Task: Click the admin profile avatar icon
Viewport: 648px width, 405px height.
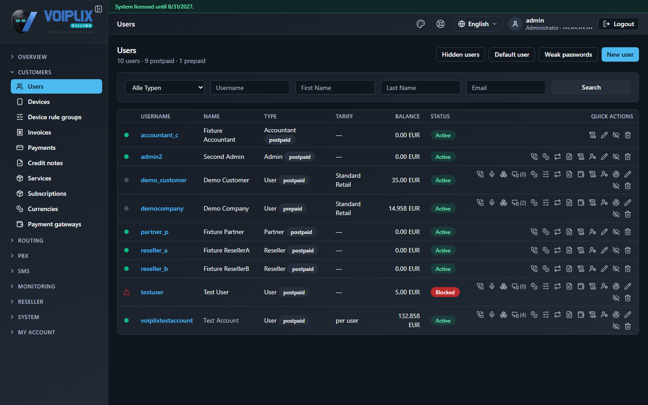Action: [x=515, y=24]
